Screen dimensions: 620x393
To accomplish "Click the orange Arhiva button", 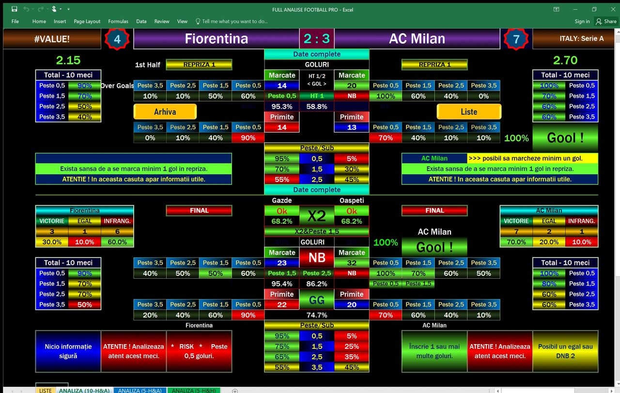I will (165, 112).
